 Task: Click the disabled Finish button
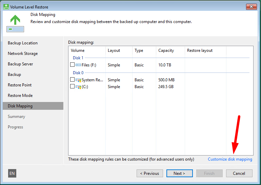tap(209, 173)
